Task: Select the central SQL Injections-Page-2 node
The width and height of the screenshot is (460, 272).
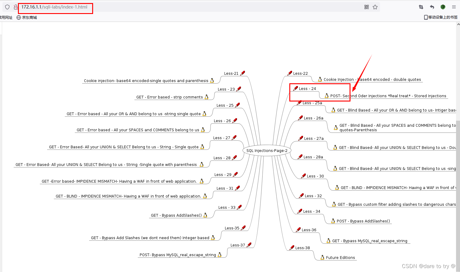Action: [267, 150]
